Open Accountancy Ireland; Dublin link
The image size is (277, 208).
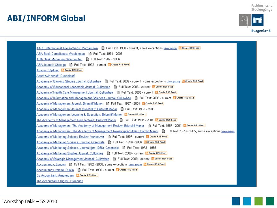(55, 170)
